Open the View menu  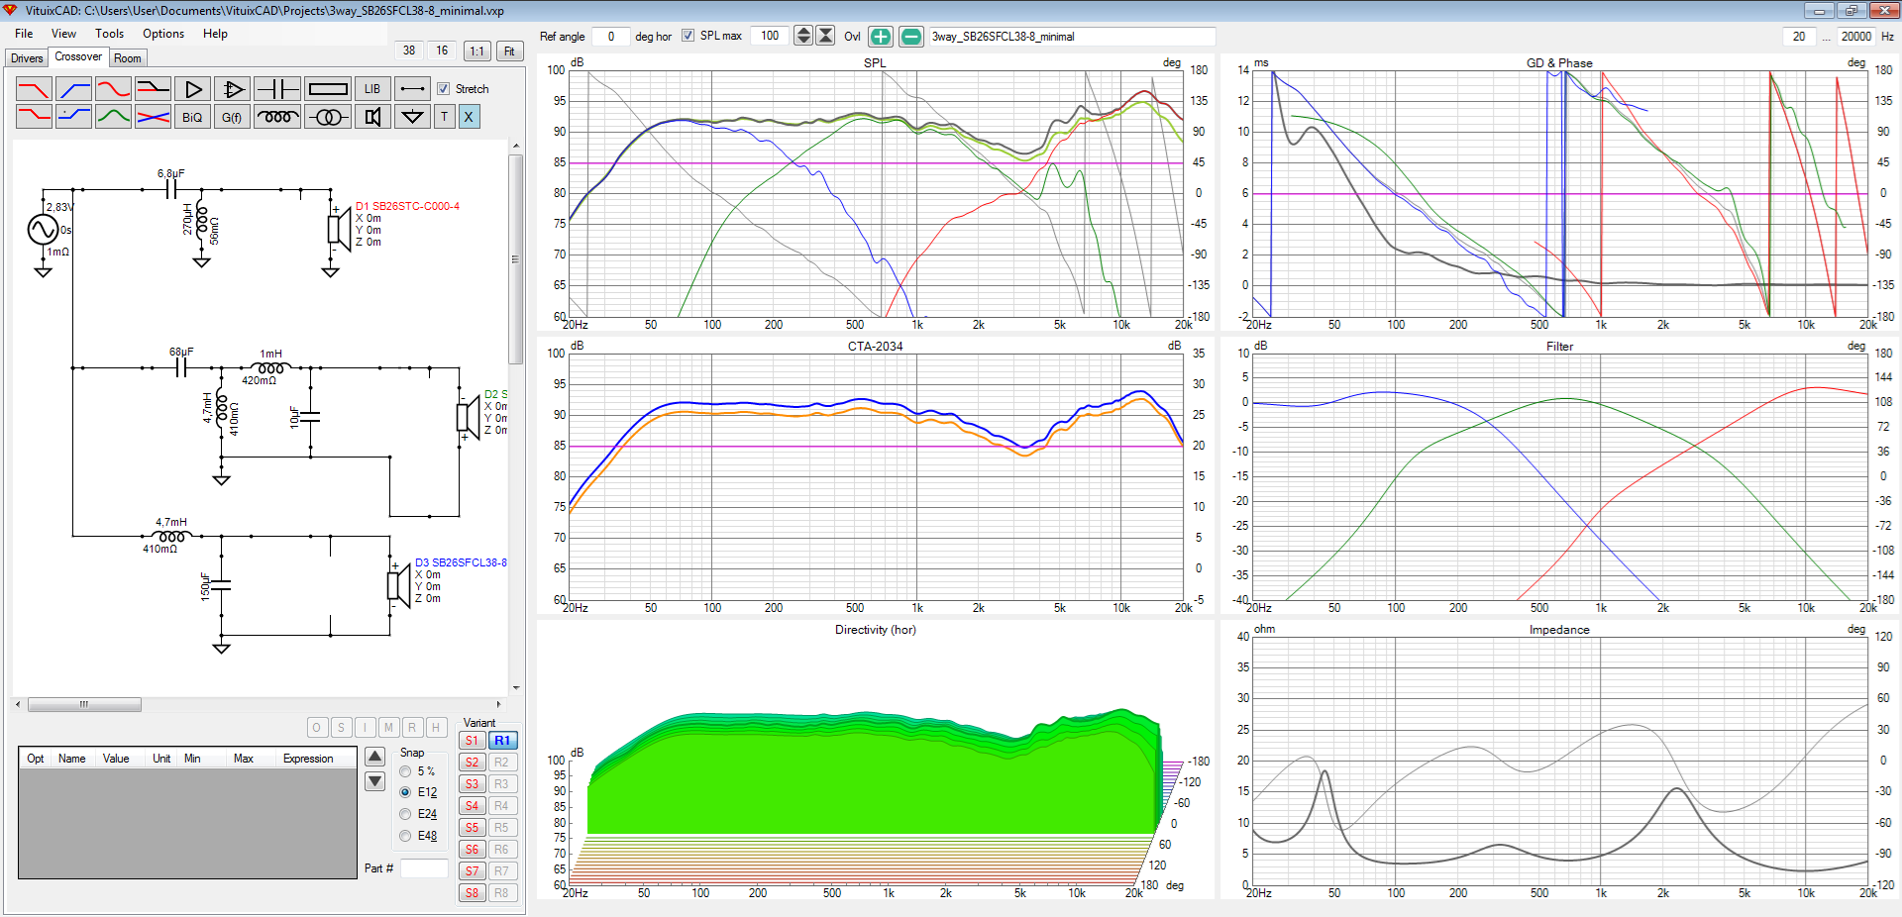coord(63,34)
